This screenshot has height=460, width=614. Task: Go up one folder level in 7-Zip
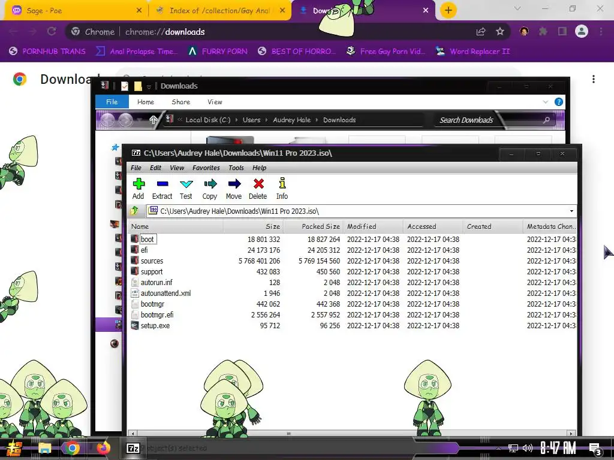[134, 211]
